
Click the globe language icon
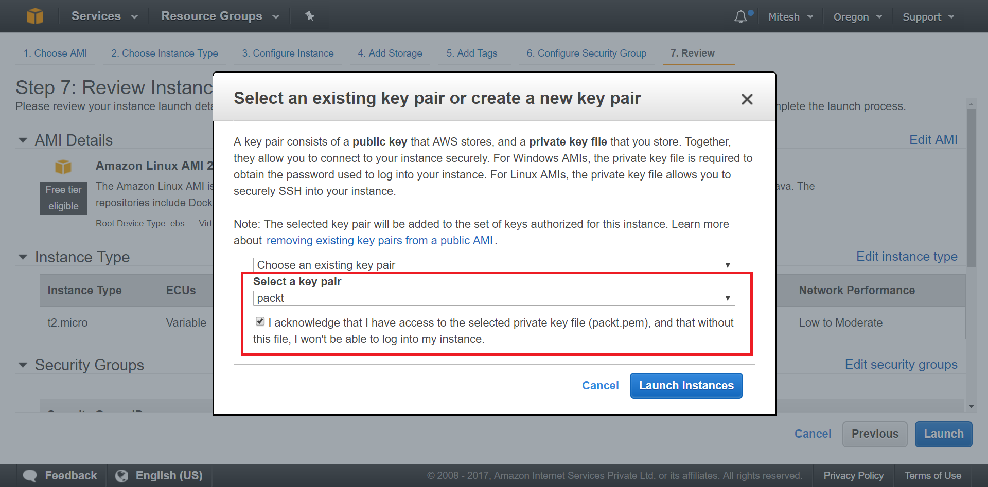point(121,476)
